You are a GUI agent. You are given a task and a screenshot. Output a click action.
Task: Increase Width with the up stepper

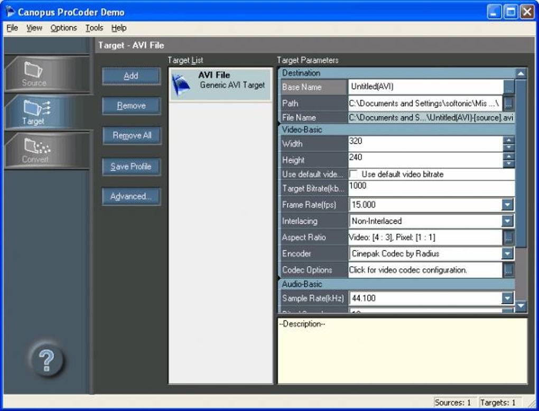(x=509, y=140)
